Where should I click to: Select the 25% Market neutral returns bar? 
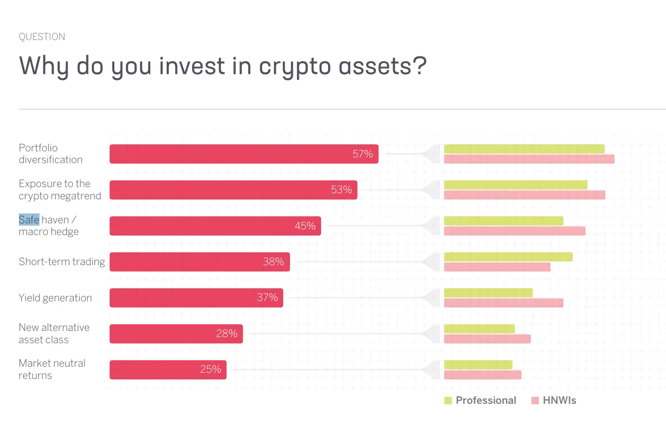coord(168,370)
